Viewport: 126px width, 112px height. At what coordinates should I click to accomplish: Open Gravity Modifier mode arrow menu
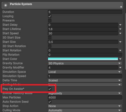[120, 68]
